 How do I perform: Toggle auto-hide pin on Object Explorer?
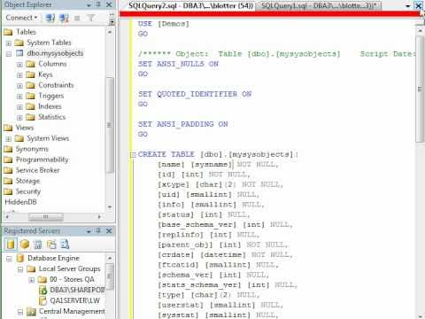(x=98, y=4)
